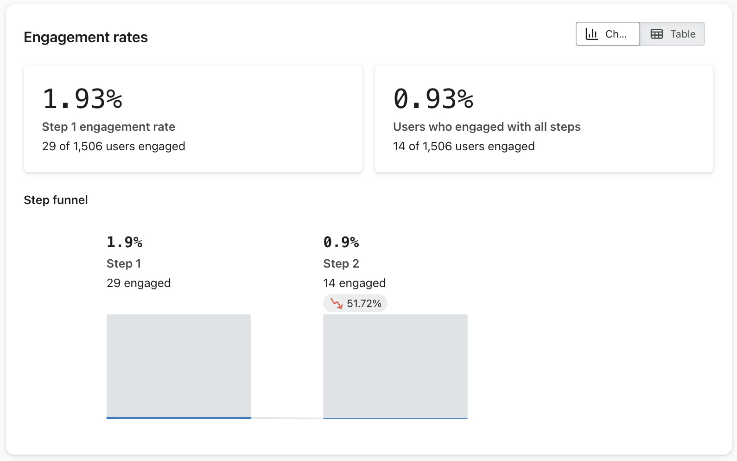
Task: Click the Step 1 funnel bar
Action: (x=179, y=366)
